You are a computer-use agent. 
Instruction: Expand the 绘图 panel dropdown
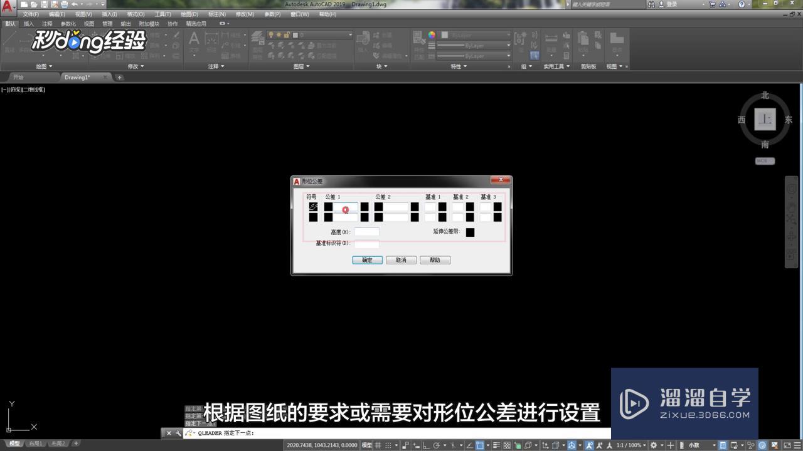pos(44,66)
